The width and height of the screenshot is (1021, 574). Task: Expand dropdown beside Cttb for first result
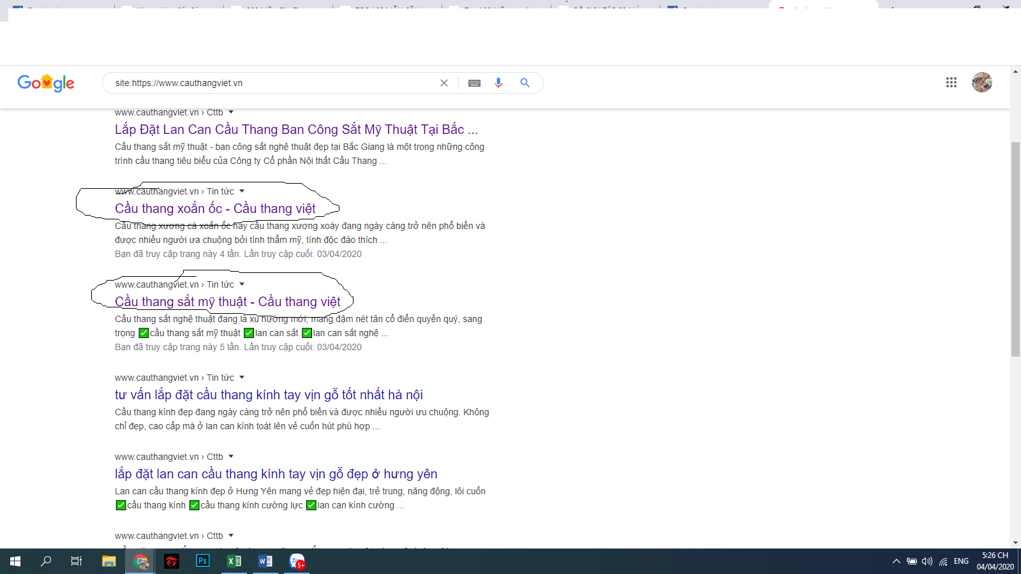click(x=231, y=112)
